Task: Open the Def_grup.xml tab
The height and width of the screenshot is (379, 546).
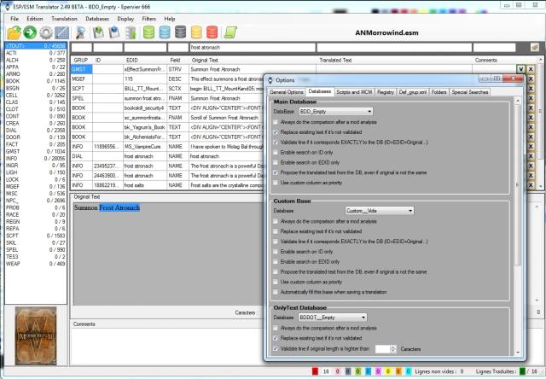Action: click(x=412, y=92)
